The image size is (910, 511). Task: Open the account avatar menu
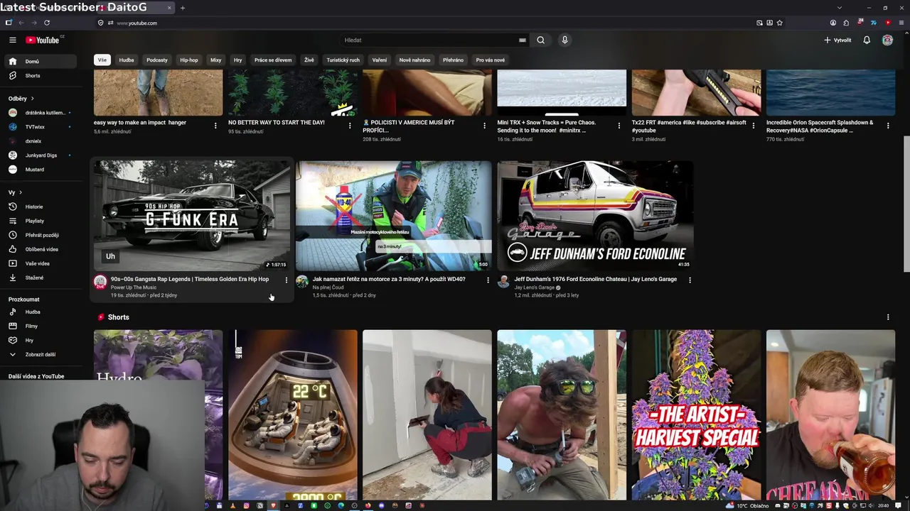click(887, 40)
